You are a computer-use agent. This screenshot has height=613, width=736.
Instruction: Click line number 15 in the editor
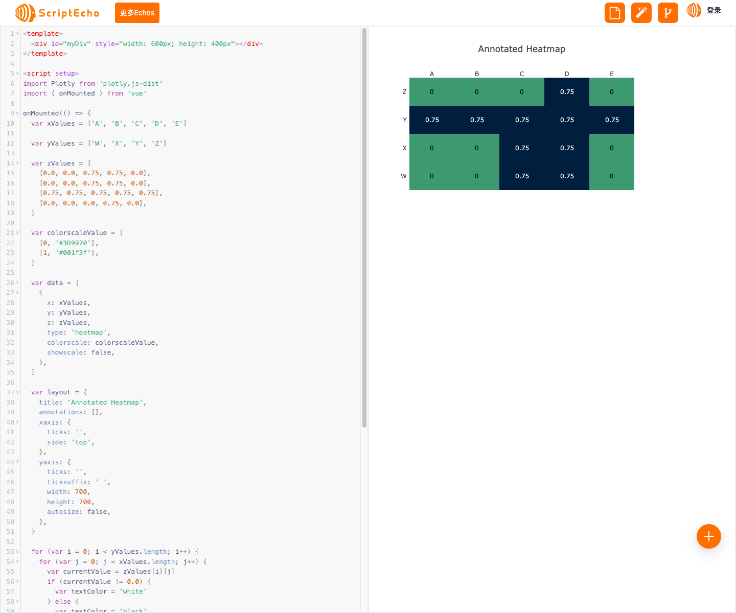(x=10, y=173)
